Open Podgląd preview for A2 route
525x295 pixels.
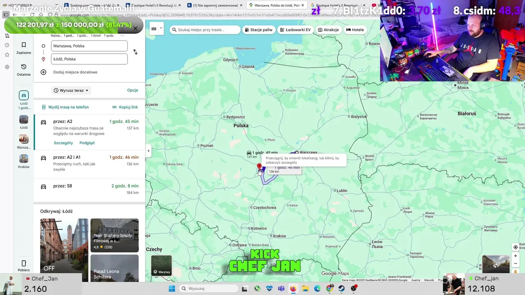[87, 143]
